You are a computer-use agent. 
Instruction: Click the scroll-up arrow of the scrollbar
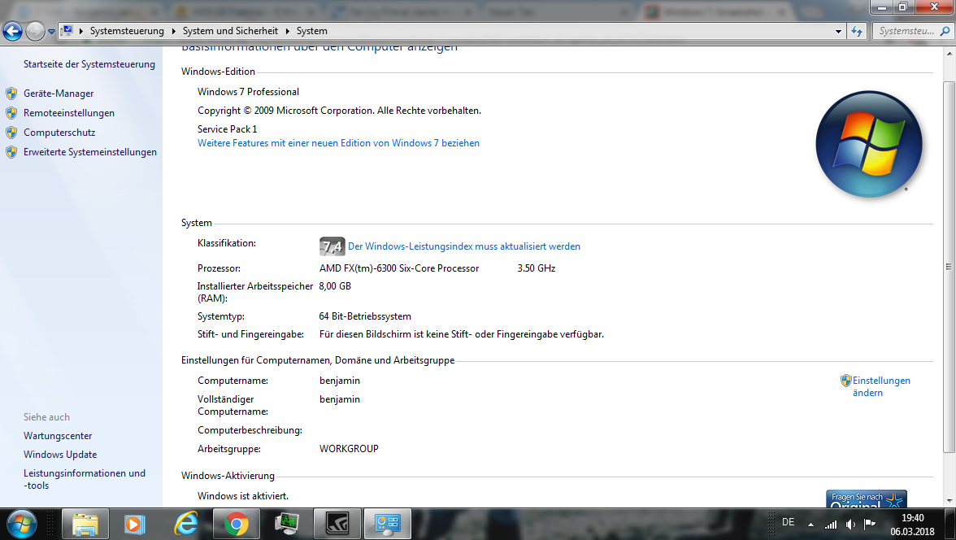click(949, 54)
